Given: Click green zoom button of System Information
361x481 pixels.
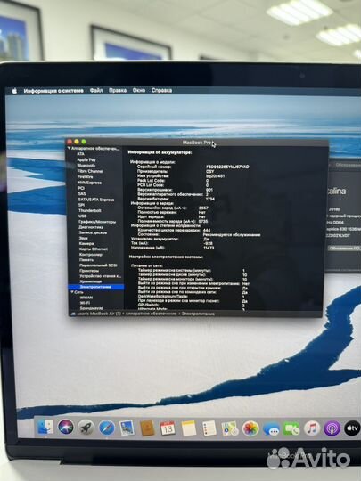Looking at the screenshot, I should (84, 142).
